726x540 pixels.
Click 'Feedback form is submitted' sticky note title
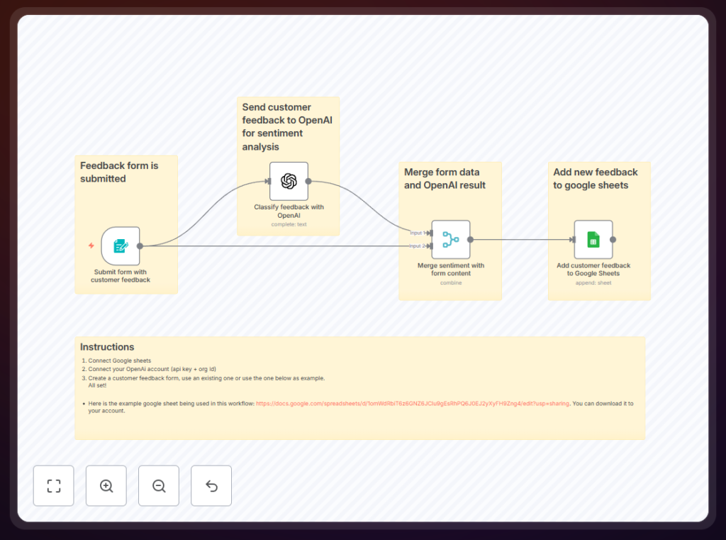coord(119,172)
